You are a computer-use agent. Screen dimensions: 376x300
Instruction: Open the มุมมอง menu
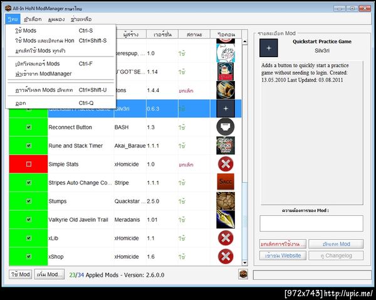click(x=56, y=19)
